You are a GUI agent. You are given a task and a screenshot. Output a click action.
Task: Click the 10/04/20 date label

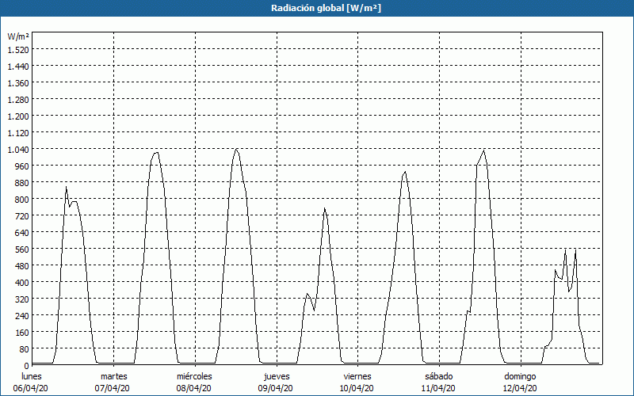[357, 388]
